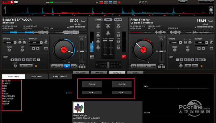Activate the effect above Deck 2
Screen dimensions: 216x123
click(122, 84)
